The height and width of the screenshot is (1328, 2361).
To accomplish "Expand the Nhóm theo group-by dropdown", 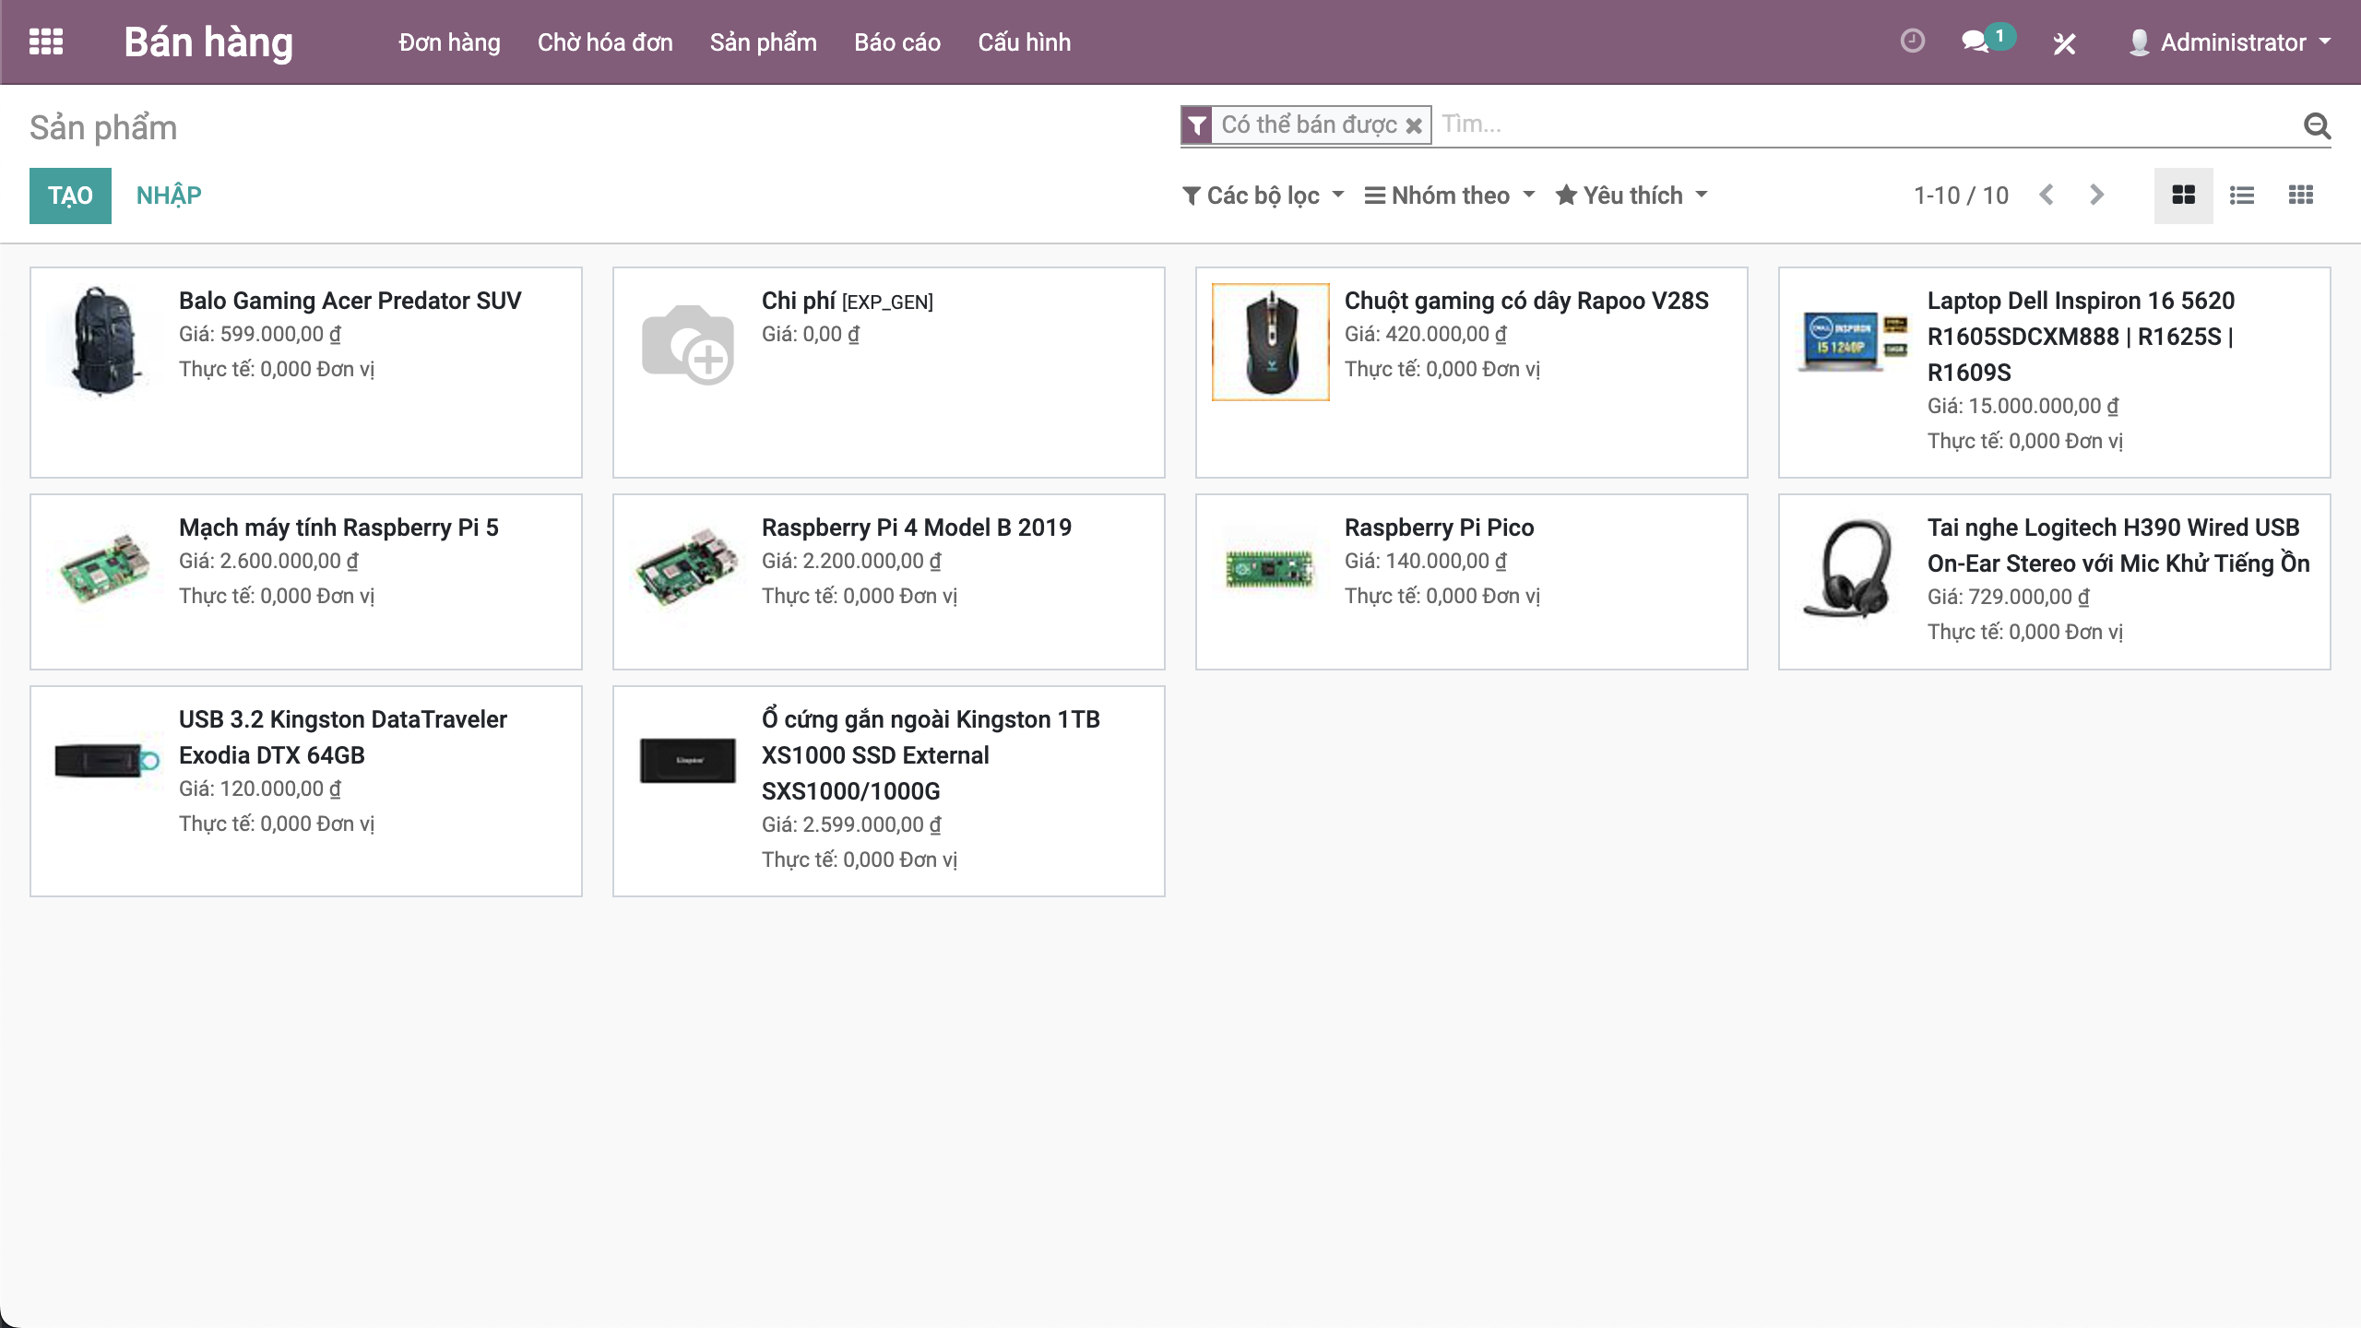I will [x=1449, y=196].
